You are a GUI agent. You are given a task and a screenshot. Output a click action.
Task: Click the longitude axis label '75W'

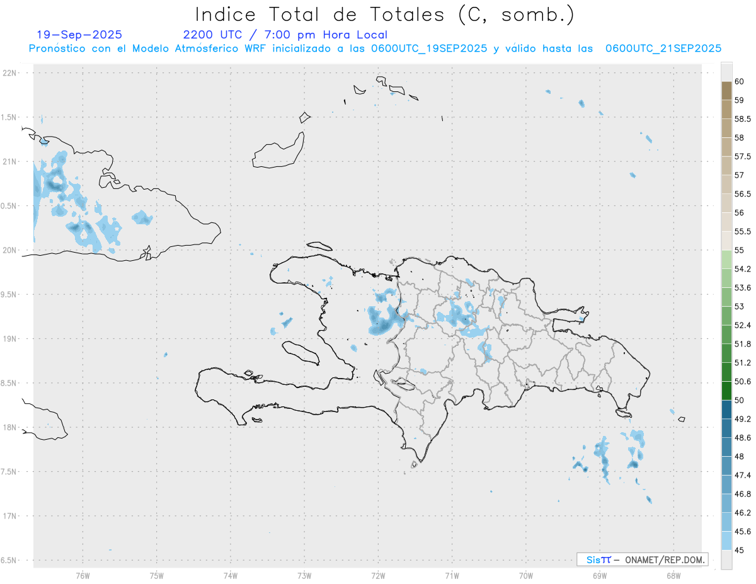point(156,575)
